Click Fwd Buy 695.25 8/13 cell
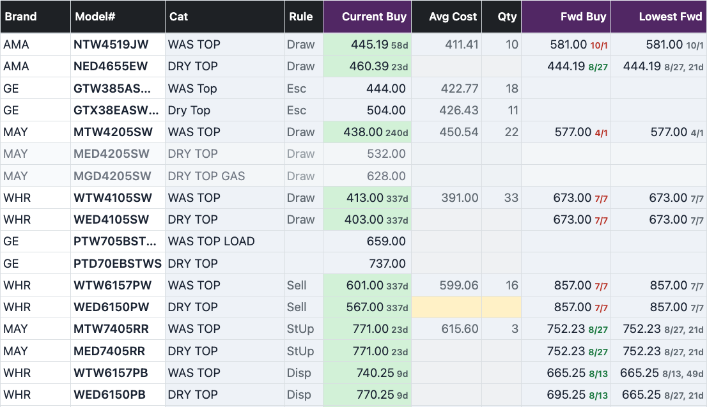 [x=566, y=394]
